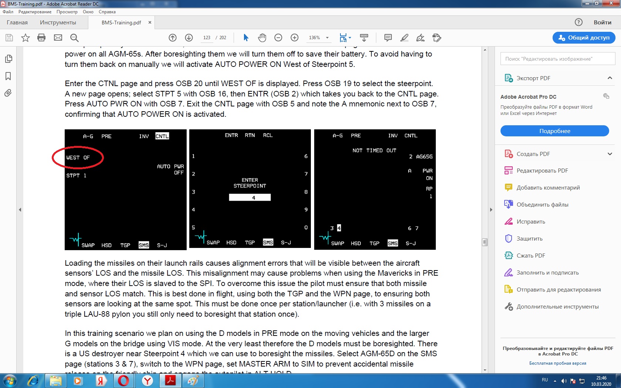The height and width of the screenshot is (388, 621).
Task: Close the BMS-Training.pdf tab
Action: click(150, 23)
